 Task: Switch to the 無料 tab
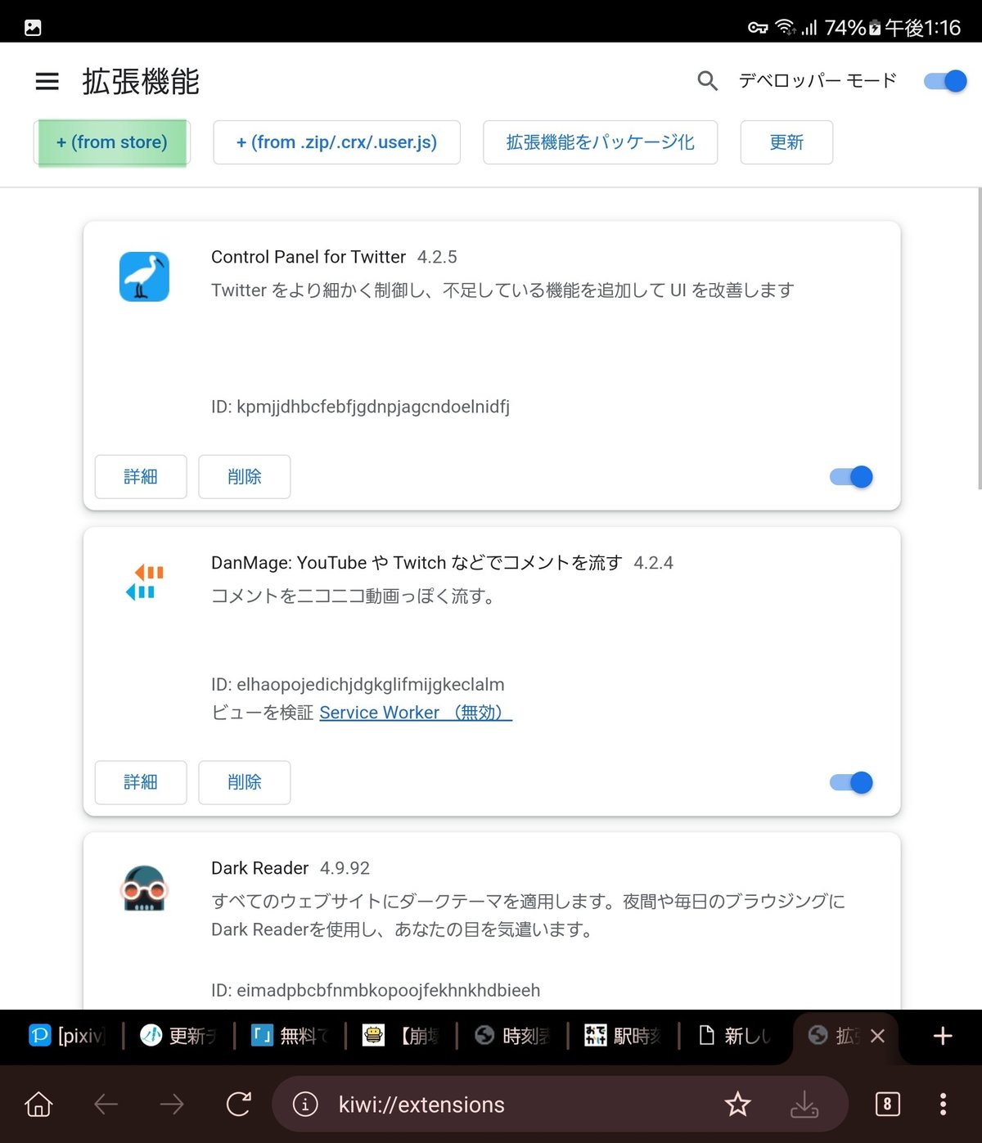pyautogui.click(x=290, y=1036)
